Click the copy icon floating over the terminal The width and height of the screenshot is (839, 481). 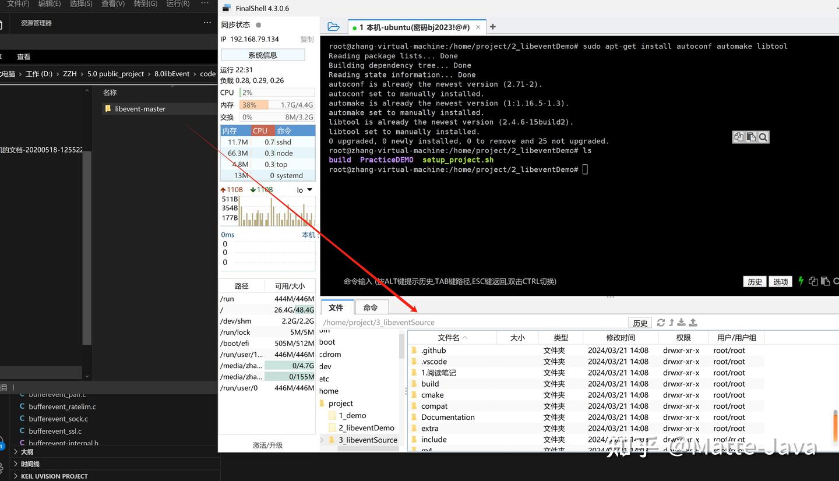point(739,137)
